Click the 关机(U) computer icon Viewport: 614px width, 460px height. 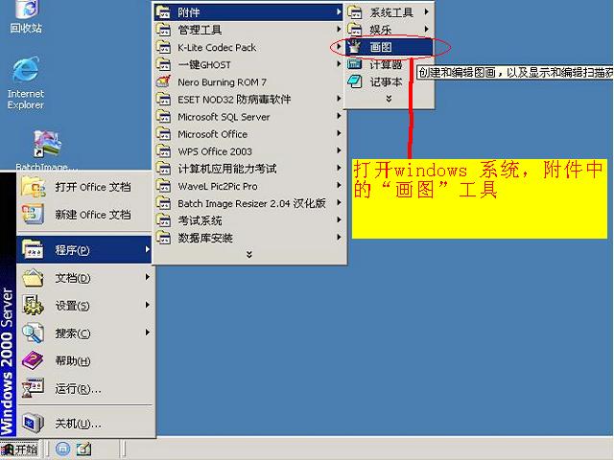(x=33, y=423)
